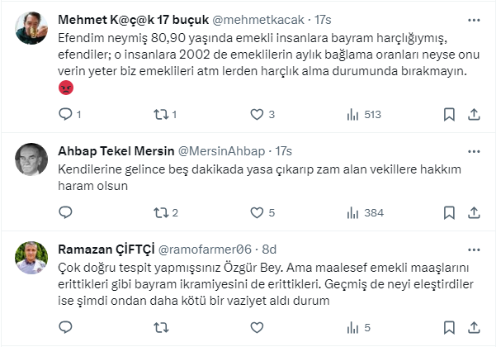This screenshot has height=347, width=501.
Task: Open Ahbap Tekel Mersin's avatar
Action: (x=33, y=159)
